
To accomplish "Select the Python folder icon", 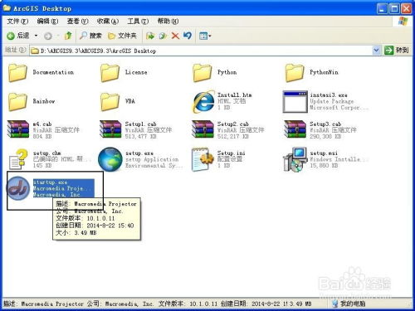I will [x=202, y=73].
